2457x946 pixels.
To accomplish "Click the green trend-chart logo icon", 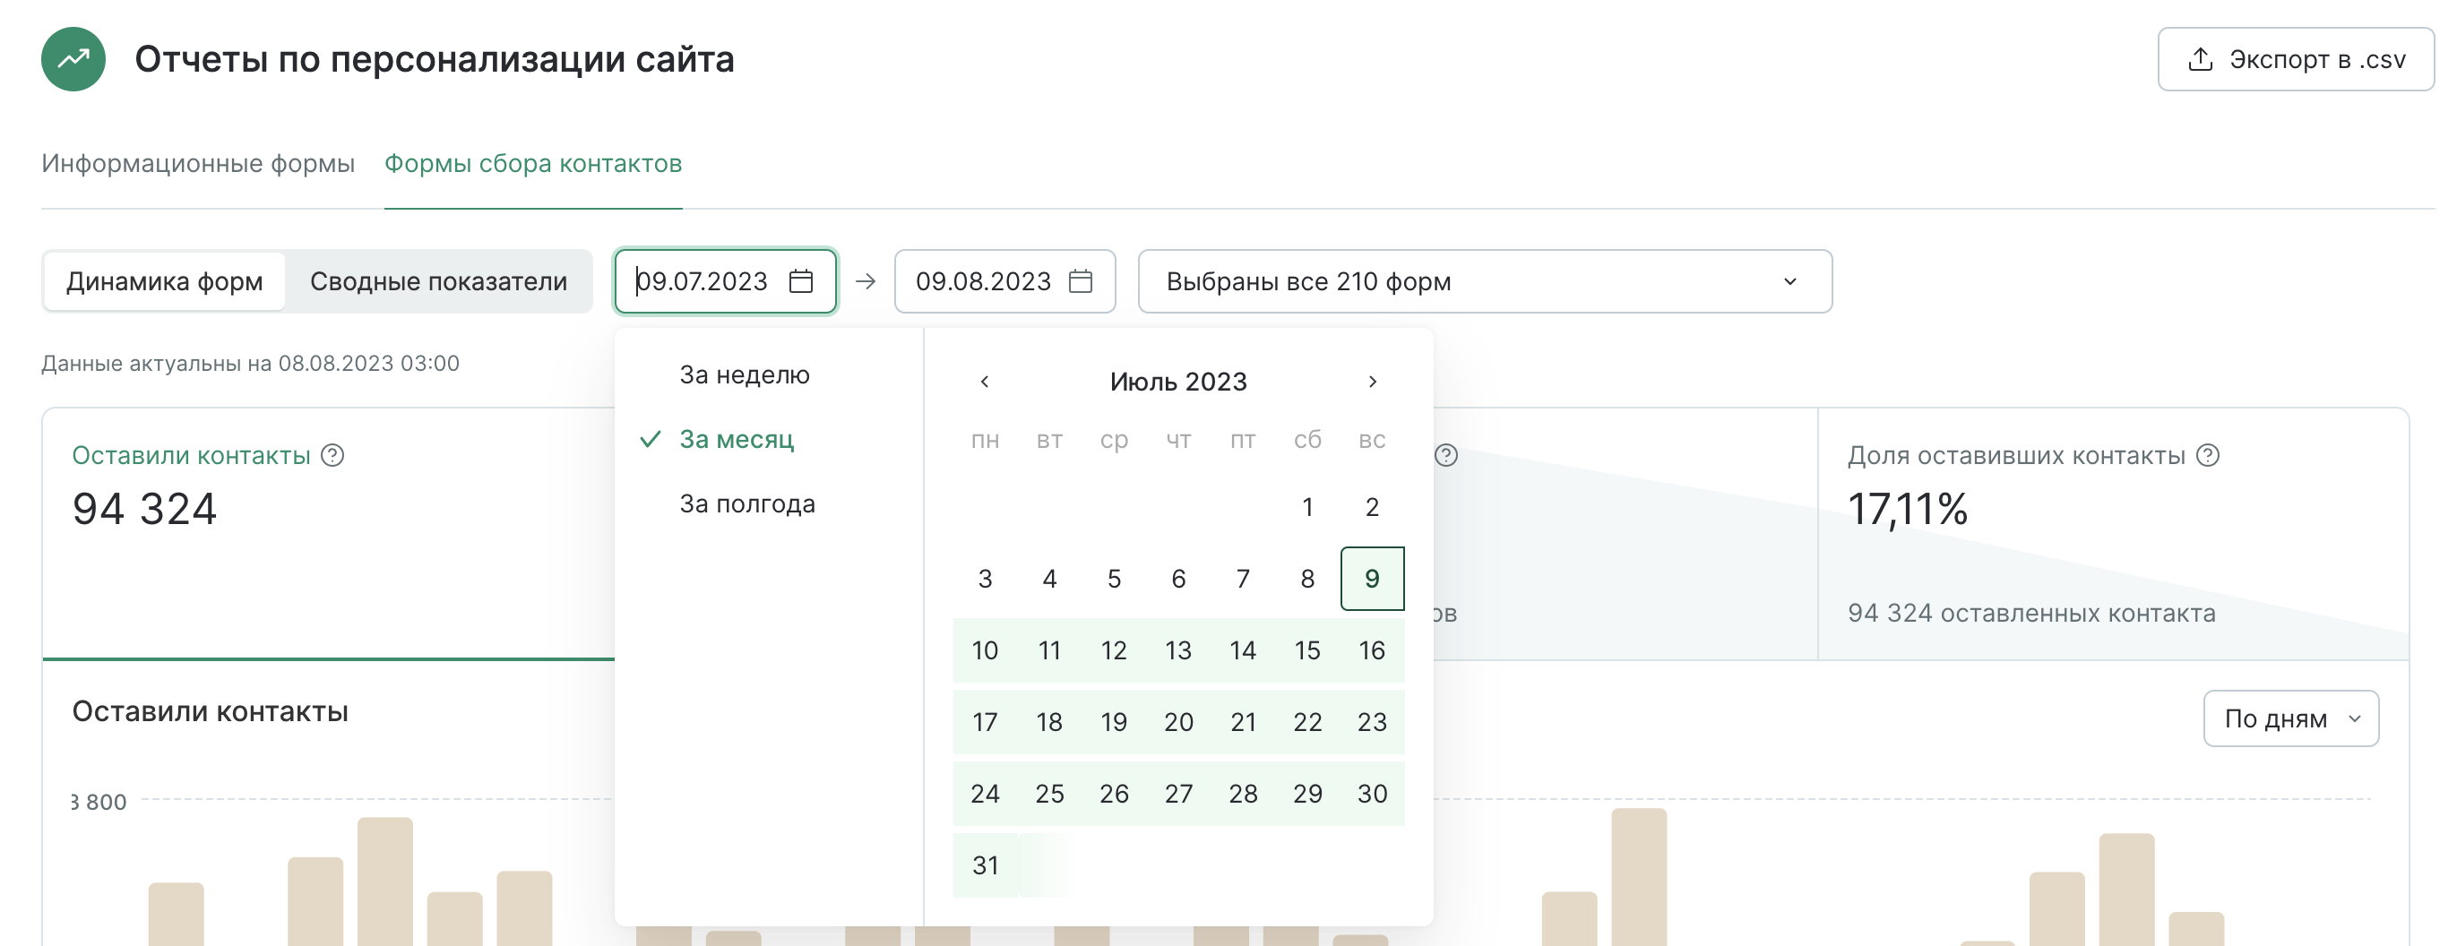I will [x=73, y=59].
